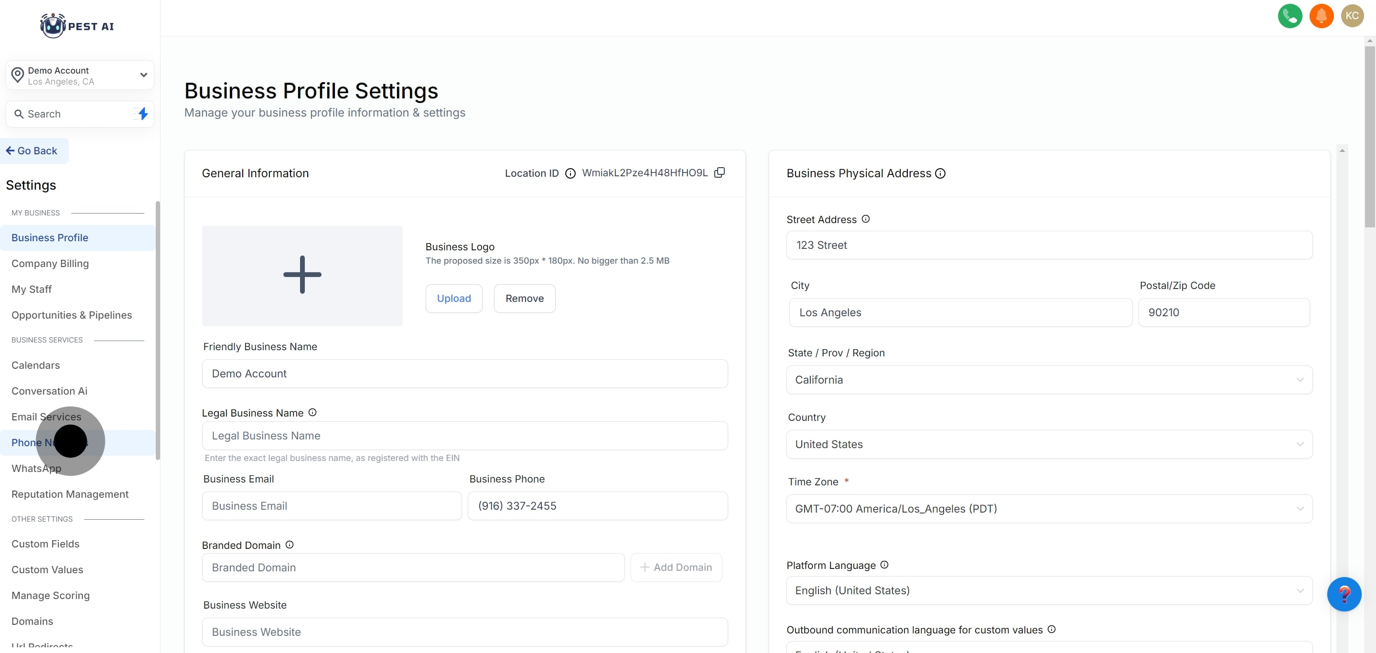Open the orange notifications bell
This screenshot has width=1376, height=653.
coord(1321,15)
